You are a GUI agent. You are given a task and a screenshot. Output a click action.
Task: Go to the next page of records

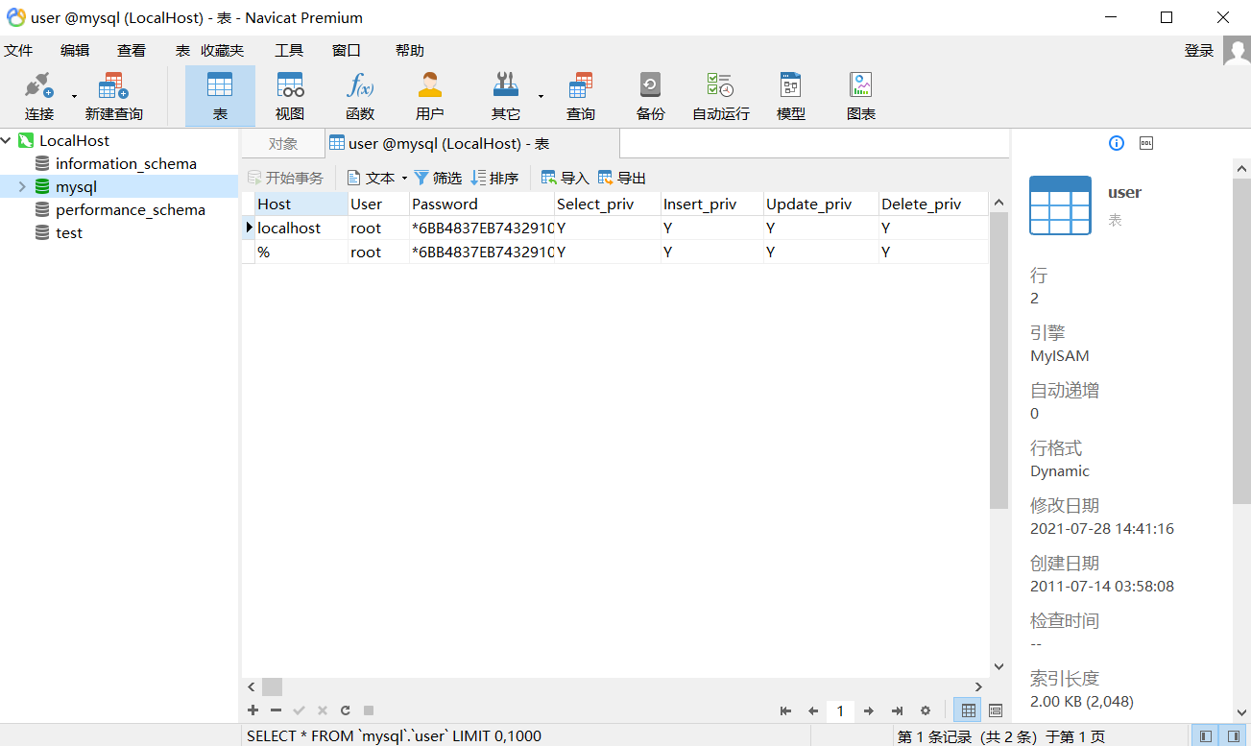point(869,710)
